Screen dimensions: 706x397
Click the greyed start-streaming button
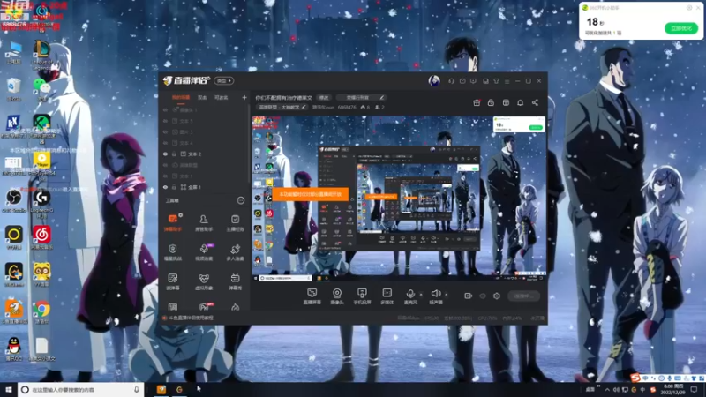point(523,296)
